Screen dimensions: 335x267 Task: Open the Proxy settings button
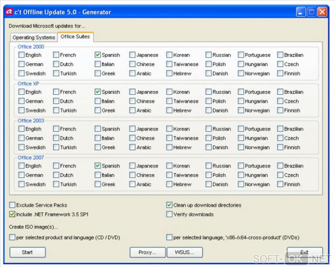pos(147,252)
